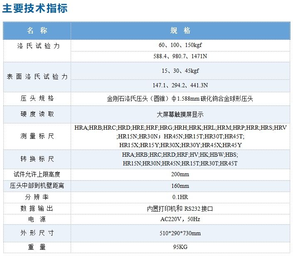Click the value 588.4、980.7、1471N
Screen dimensions: 293x256
180,56
